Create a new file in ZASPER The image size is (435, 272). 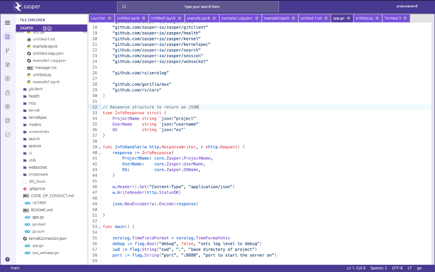point(45,28)
